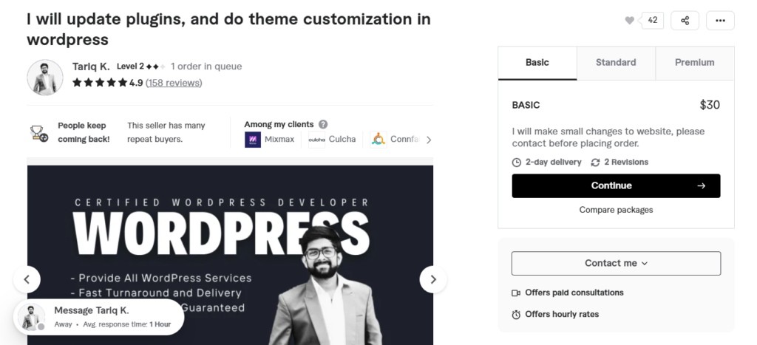Click the 'People keep coming back!' text
The width and height of the screenshot is (757, 345).
[x=84, y=133]
